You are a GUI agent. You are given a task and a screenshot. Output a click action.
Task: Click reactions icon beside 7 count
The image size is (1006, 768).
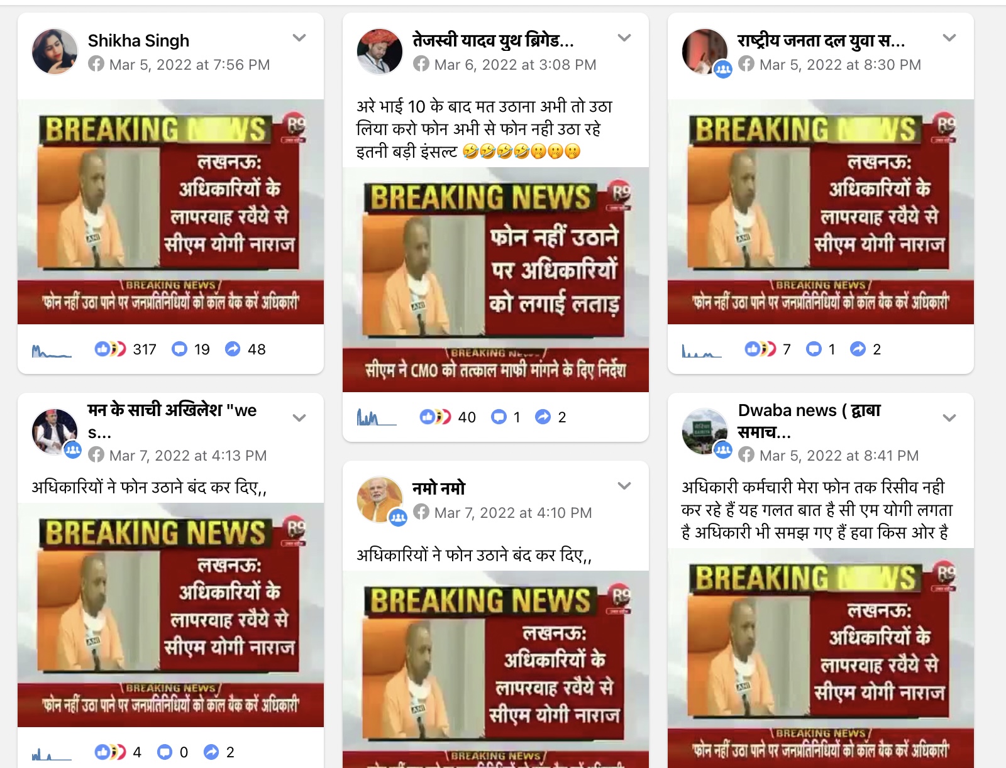click(x=760, y=349)
